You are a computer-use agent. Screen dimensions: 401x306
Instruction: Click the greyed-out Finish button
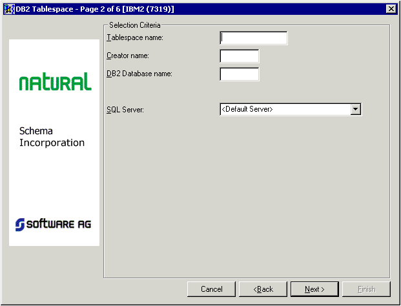coord(367,289)
